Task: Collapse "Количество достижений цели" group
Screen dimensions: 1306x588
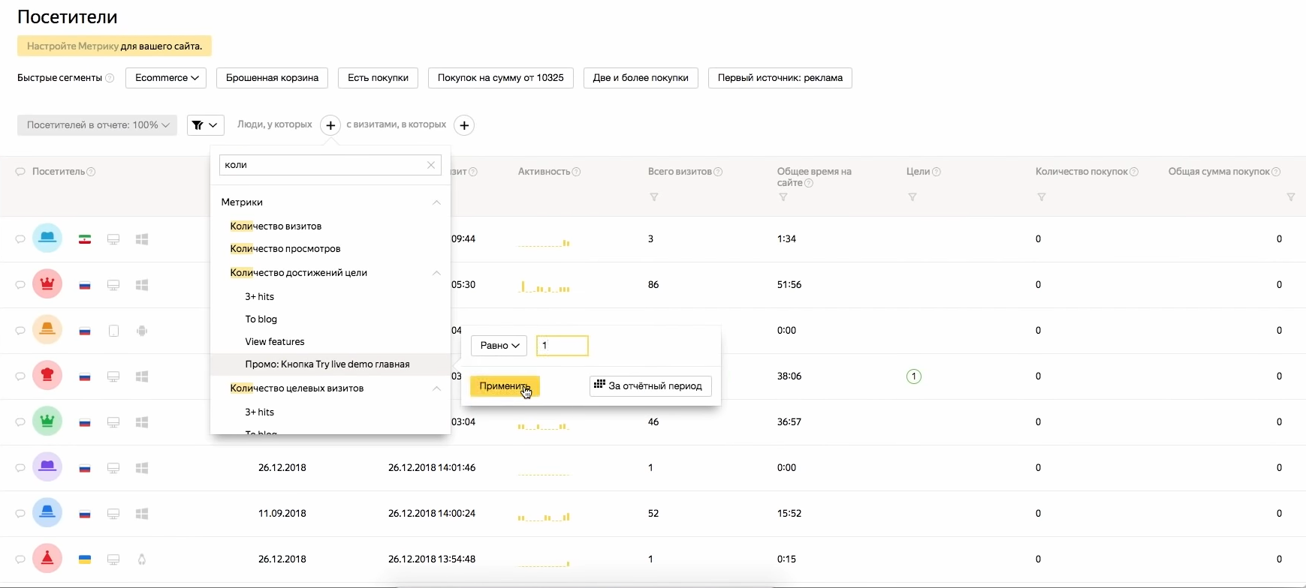Action: [x=436, y=273]
